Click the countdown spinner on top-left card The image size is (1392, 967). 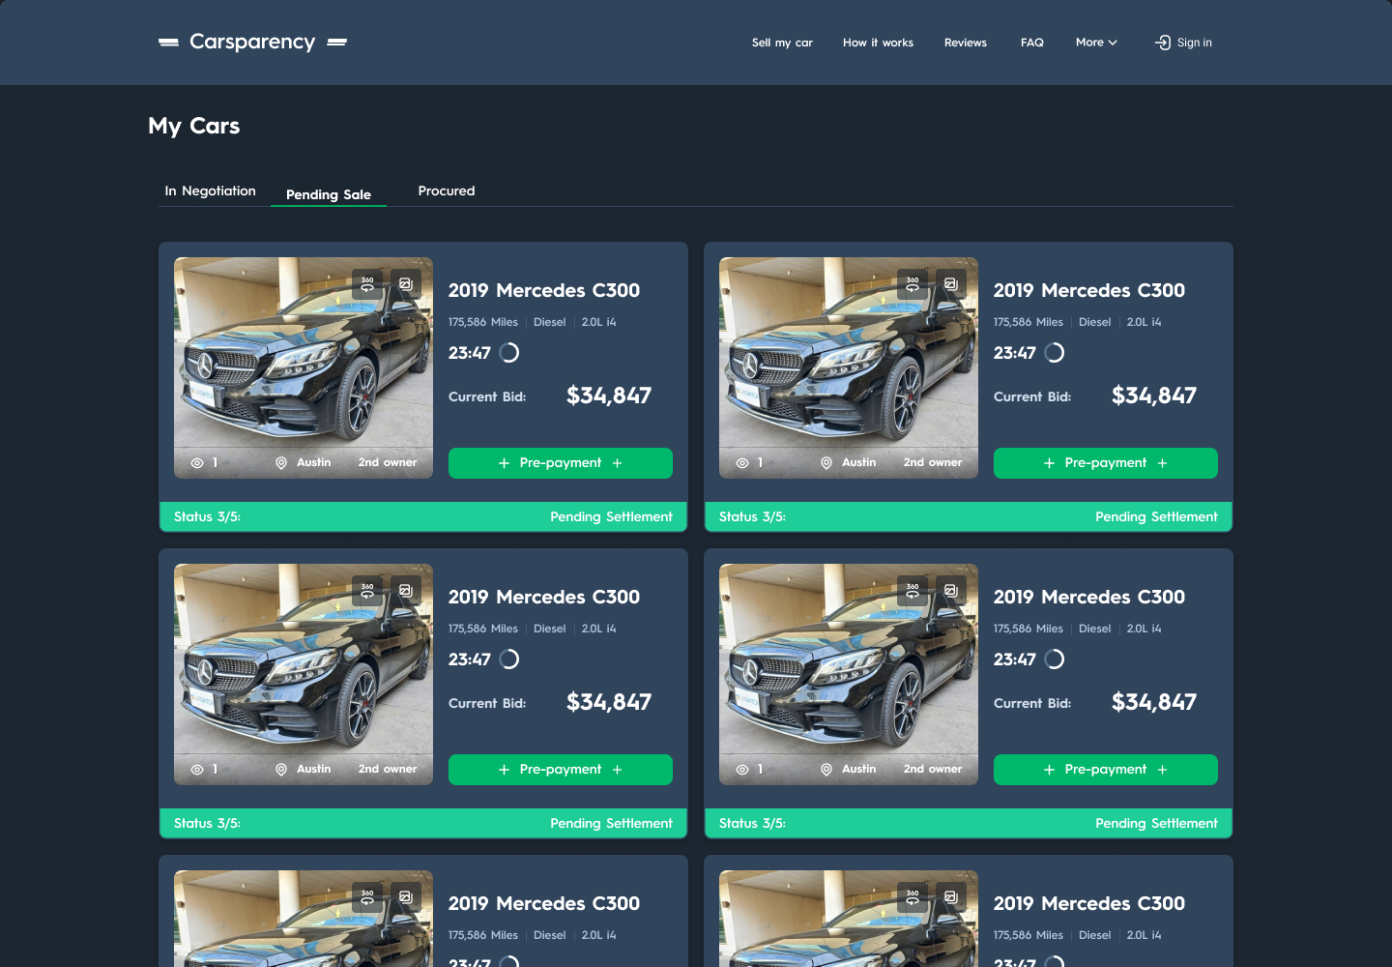point(509,353)
